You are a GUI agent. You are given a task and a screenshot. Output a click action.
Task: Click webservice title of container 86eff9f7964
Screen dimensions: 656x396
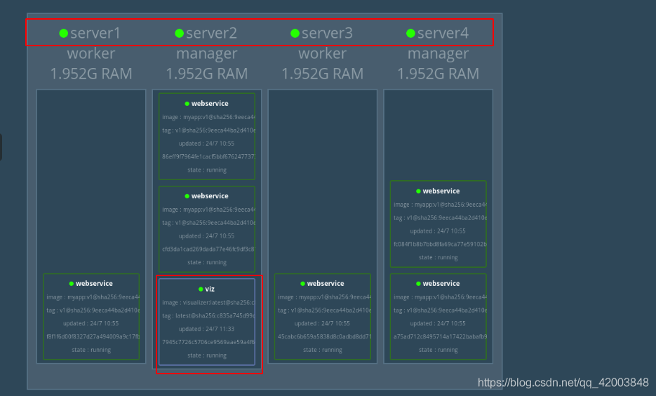pos(210,104)
